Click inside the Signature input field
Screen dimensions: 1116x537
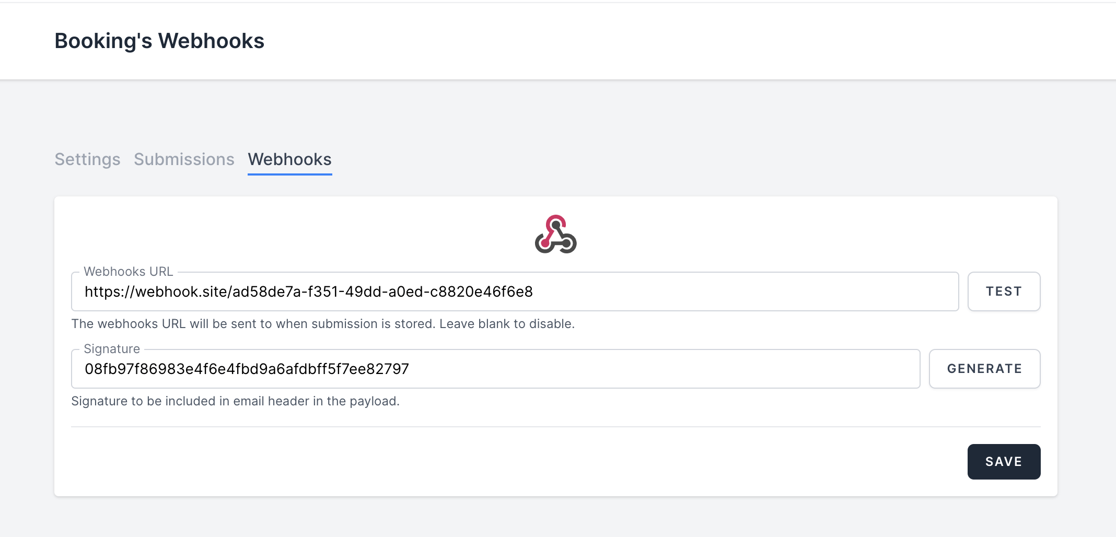(x=495, y=369)
